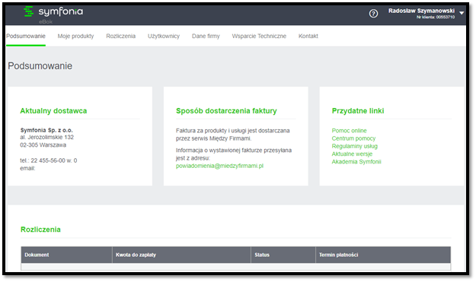The image size is (476, 282).
Task: Click the eBok label under the logo
Action: (46, 22)
